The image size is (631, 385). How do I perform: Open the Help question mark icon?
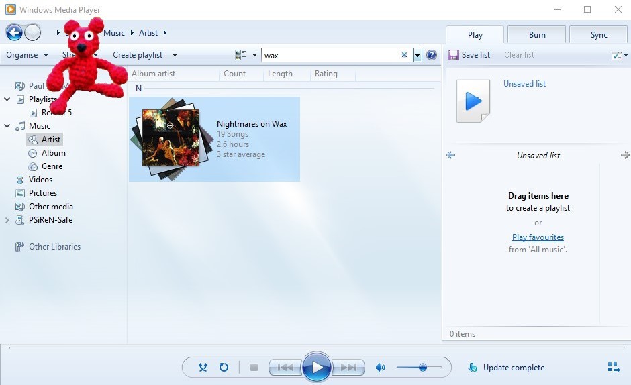432,55
